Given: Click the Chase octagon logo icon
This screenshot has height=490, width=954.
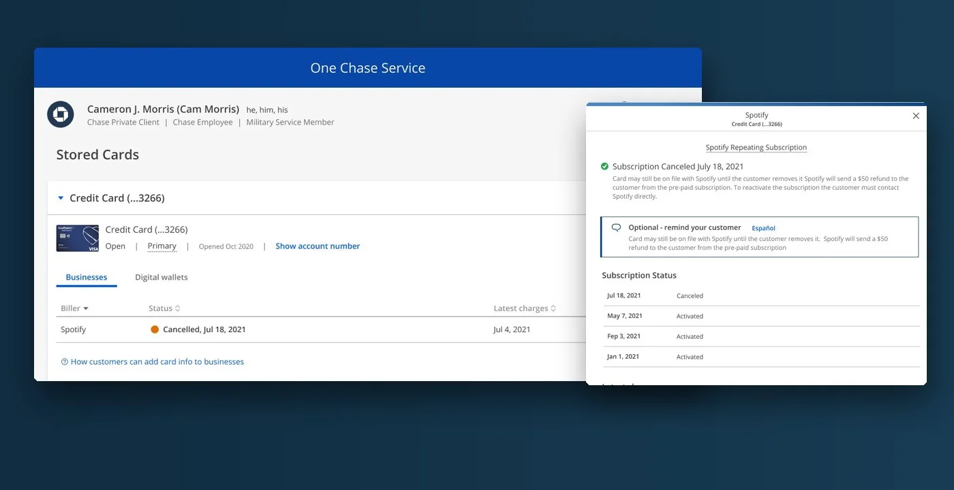Looking at the screenshot, I should [x=61, y=114].
